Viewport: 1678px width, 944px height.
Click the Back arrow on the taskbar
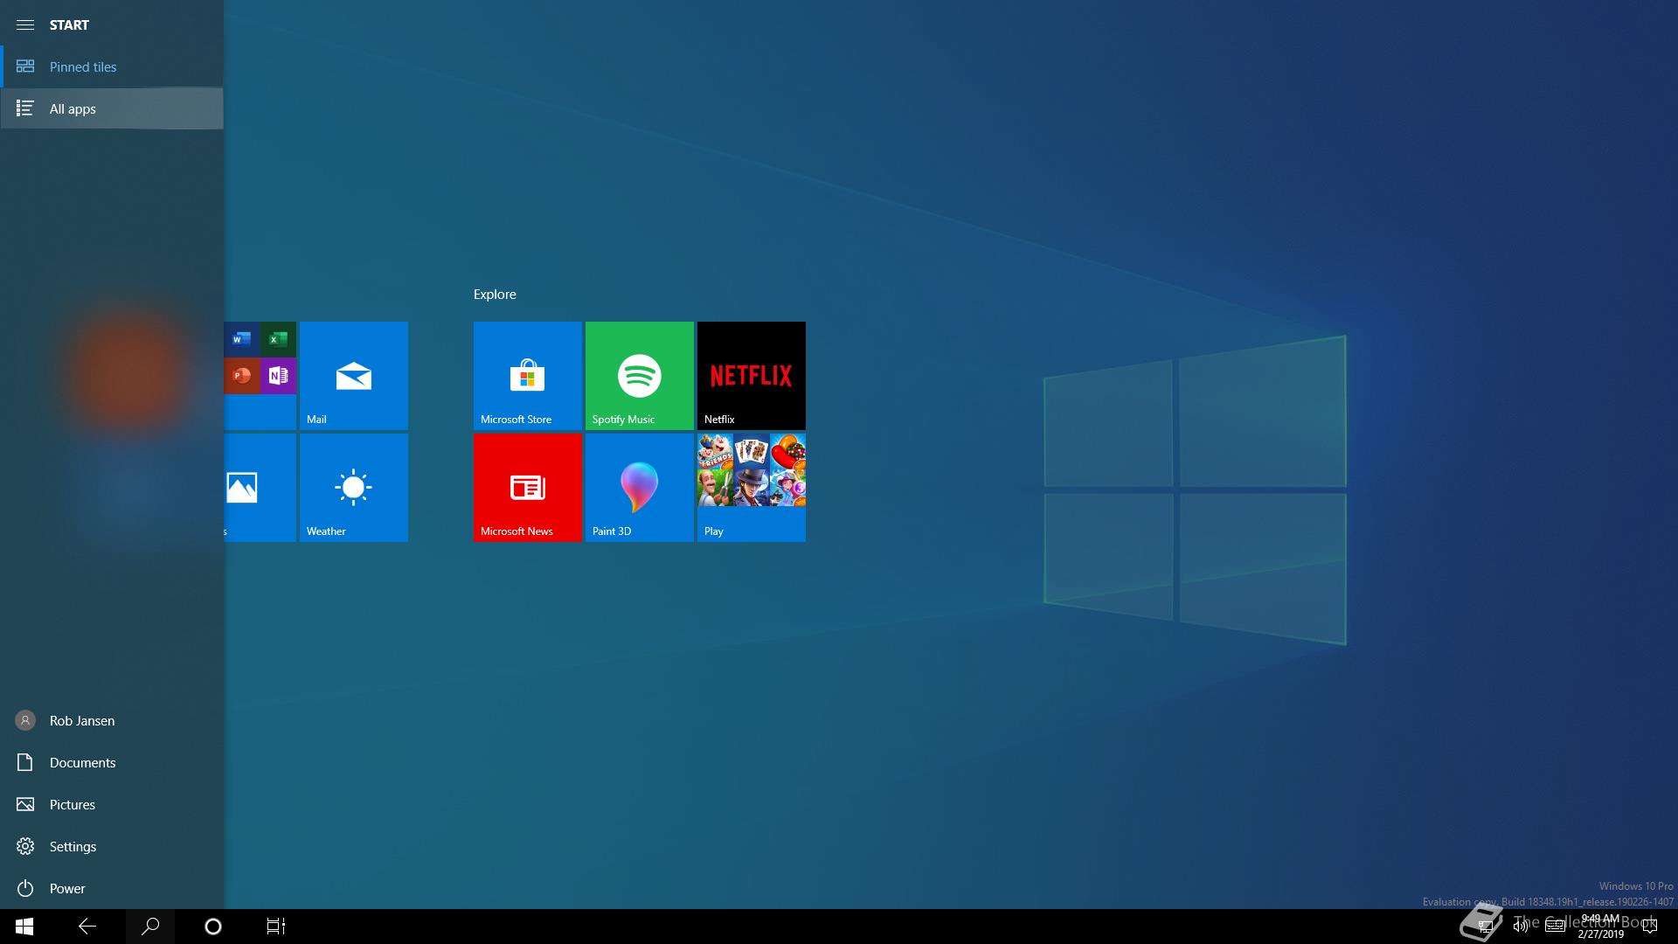[x=87, y=927]
